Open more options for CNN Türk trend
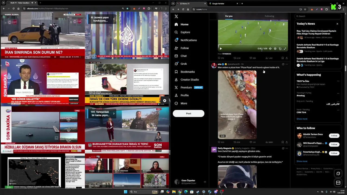This screenshot has width=347, height=195. point(338,110)
